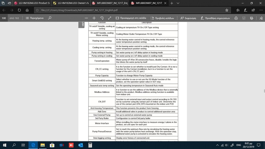Image resolution: width=265 pixels, height=149 pixels.
Task: Open Calculator from the taskbar
Action: pyautogui.click(x=90, y=145)
